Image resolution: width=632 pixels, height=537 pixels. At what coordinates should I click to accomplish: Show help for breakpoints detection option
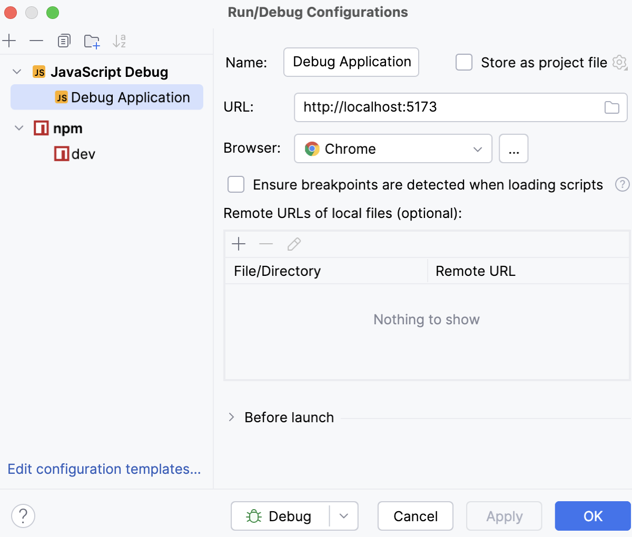click(623, 184)
